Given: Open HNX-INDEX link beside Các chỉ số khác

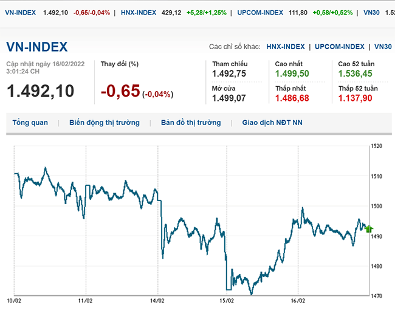Looking at the screenshot, I should [286, 47].
